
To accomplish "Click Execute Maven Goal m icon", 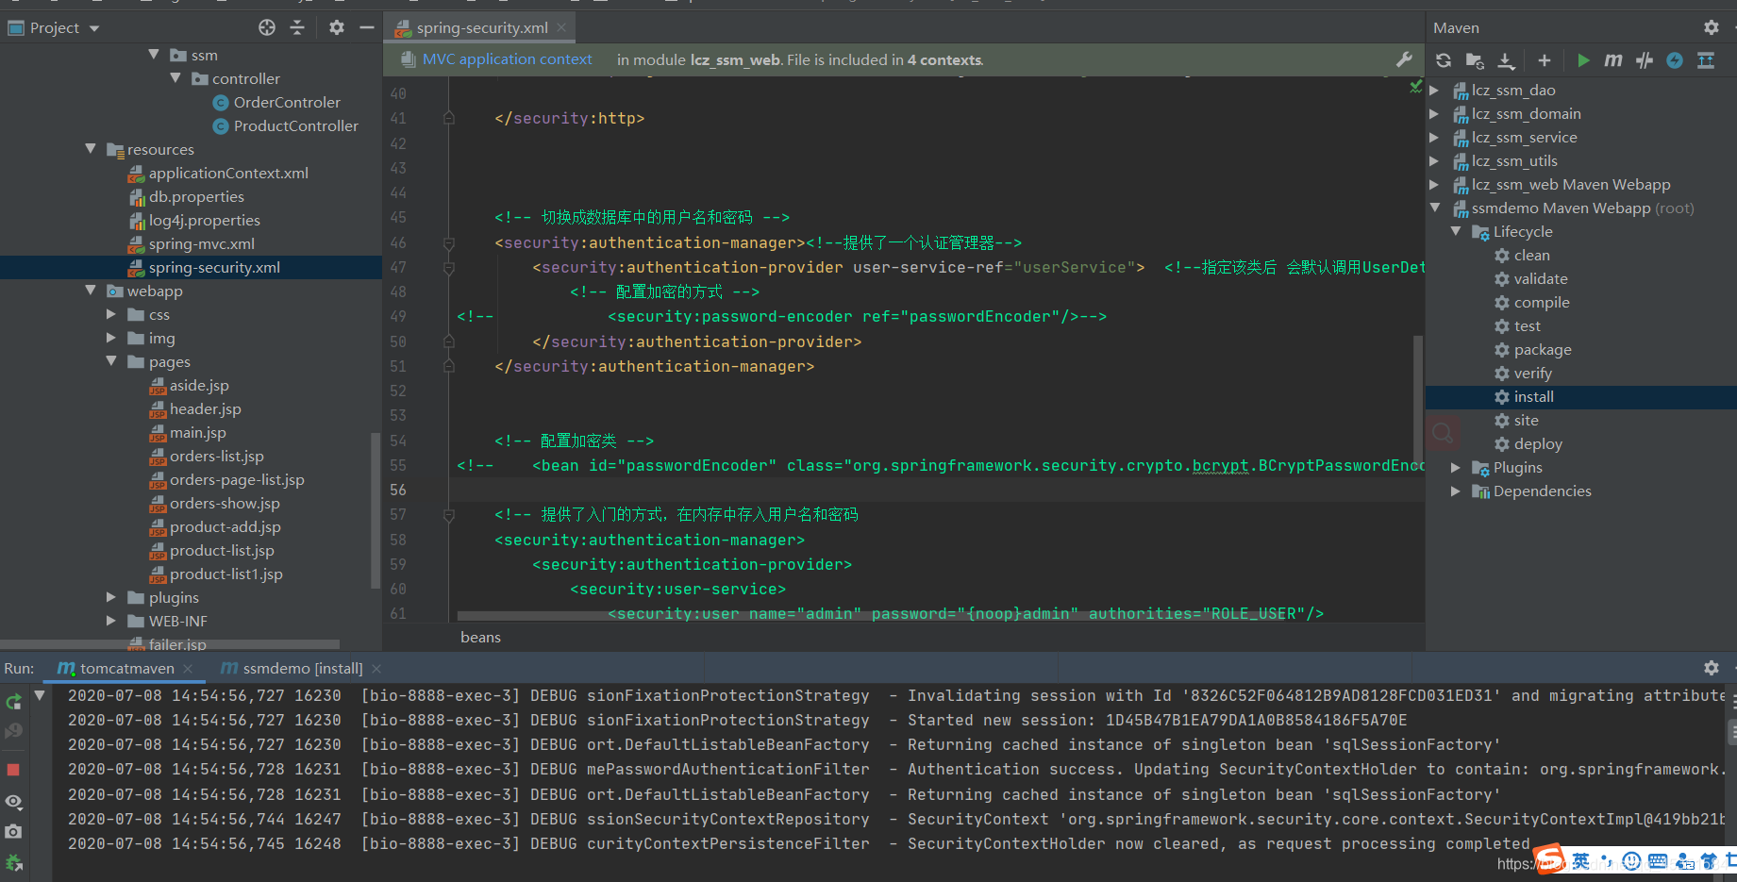I will 1614,60.
